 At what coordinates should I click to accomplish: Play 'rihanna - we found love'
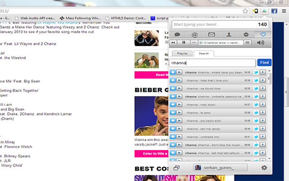179,88
